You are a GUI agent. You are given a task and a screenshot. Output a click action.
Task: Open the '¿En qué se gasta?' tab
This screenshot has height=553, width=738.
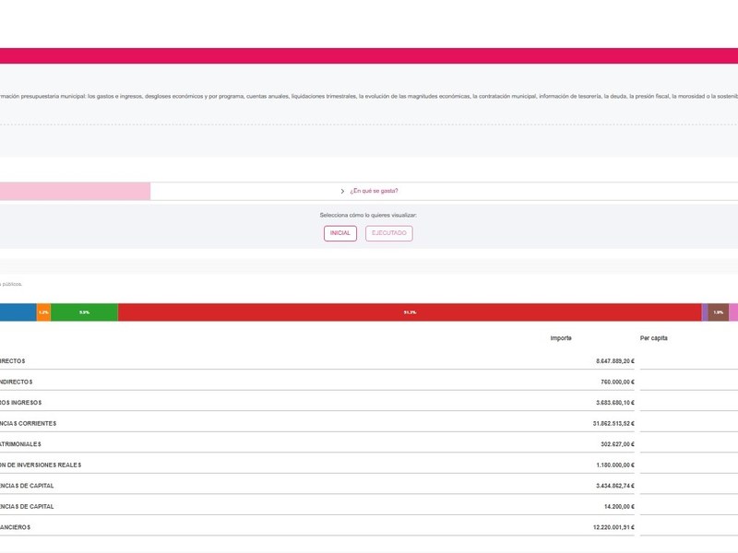(374, 191)
